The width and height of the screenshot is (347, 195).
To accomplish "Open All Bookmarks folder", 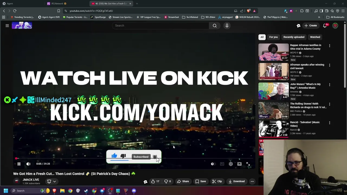I will coord(335,17).
